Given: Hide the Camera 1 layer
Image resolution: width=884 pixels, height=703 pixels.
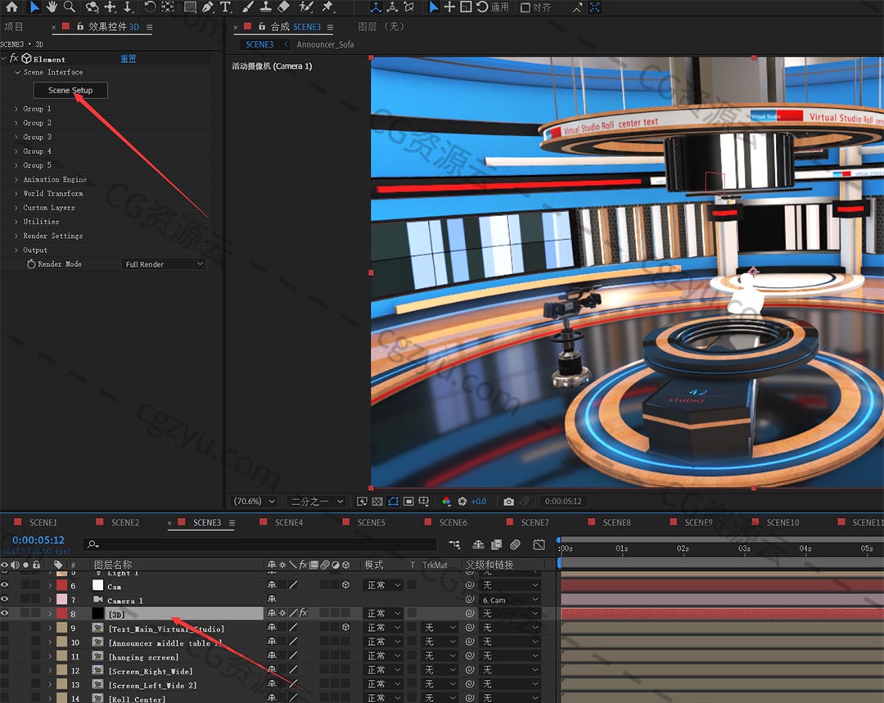Looking at the screenshot, I should (5, 600).
